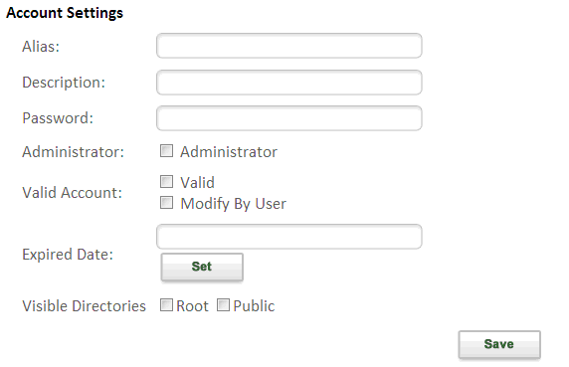This screenshot has width=569, height=367.
Task: Click the "Password:" field label
Action: click(58, 118)
